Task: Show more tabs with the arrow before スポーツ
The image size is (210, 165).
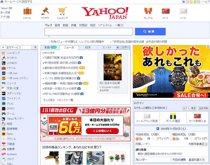Action: pyautogui.click(x=118, y=47)
